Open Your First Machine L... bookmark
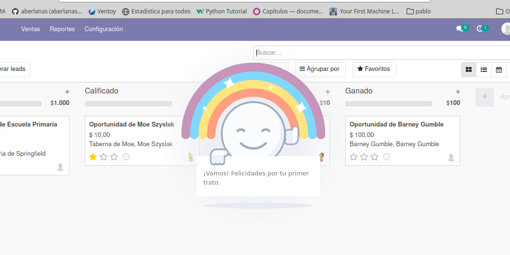This screenshot has width=510, height=255. coord(364,12)
